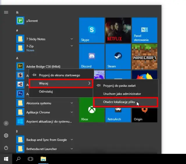186x164 pixels.
Task: Click the B letter group header
Action: click(x=17, y=131)
